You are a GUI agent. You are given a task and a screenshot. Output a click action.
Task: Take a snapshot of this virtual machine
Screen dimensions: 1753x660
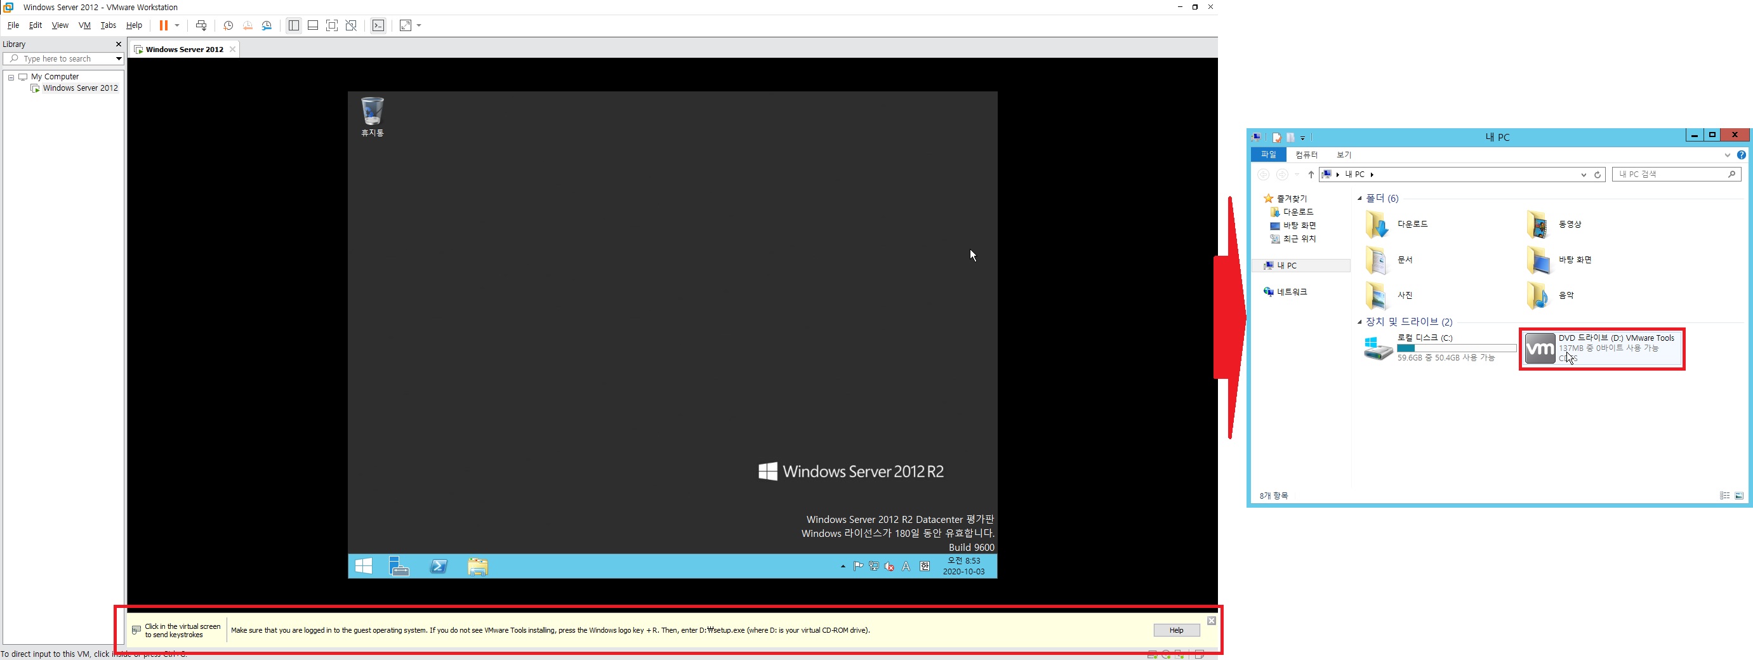click(228, 25)
